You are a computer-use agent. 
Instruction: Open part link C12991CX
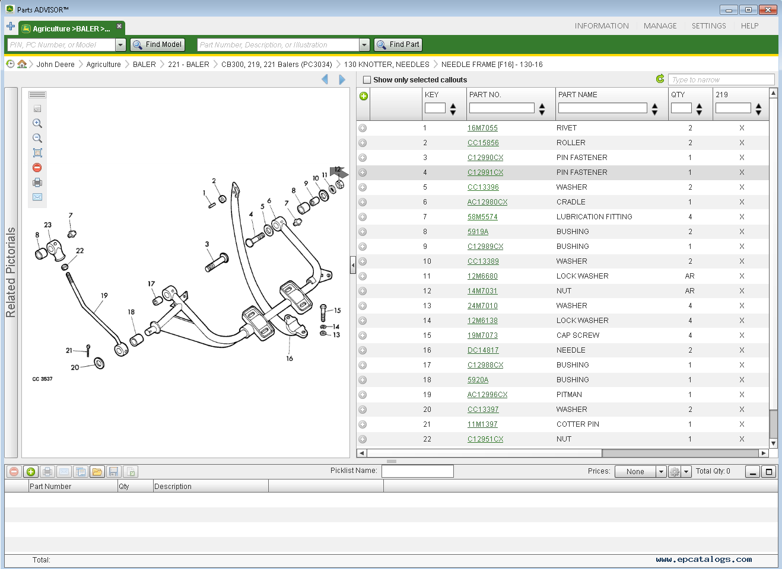(x=485, y=172)
